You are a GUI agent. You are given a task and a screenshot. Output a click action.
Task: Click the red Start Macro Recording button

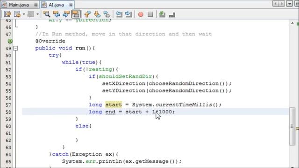[x=141, y=14]
